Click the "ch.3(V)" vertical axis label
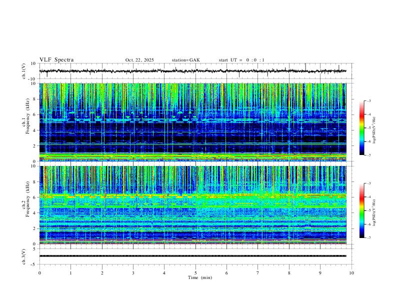This screenshot has width=396, height=306. [24, 257]
